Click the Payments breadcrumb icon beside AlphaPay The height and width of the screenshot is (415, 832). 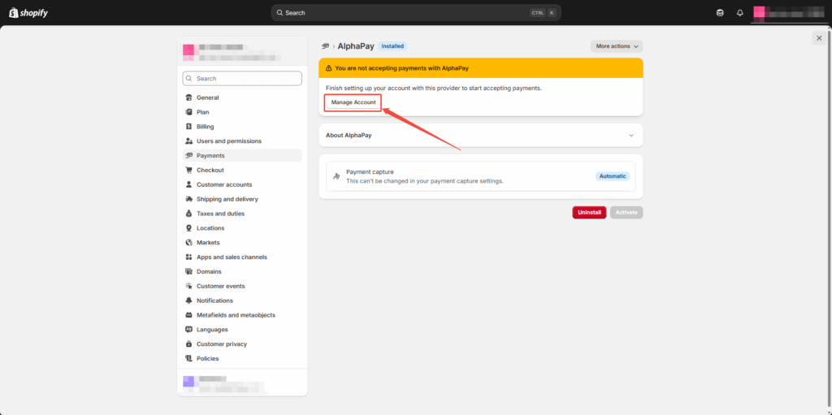pos(325,46)
